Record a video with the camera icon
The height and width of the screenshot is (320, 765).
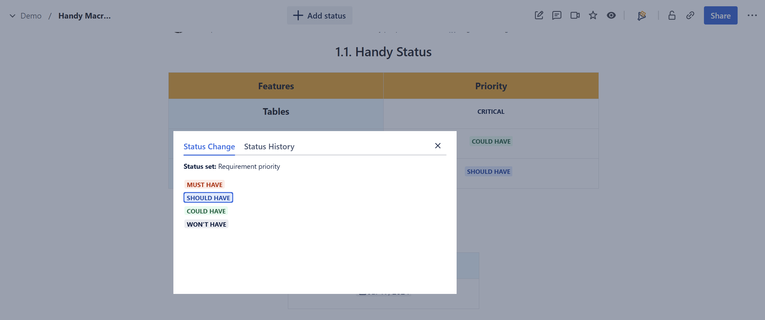(x=575, y=15)
